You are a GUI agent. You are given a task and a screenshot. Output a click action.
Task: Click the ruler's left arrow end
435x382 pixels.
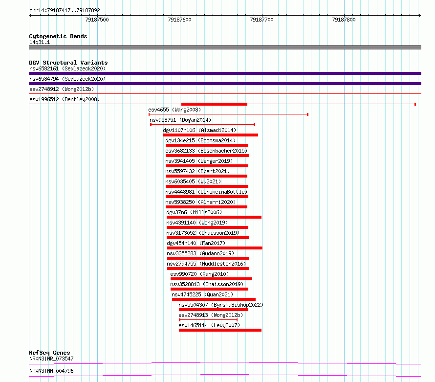tap(30, 15)
